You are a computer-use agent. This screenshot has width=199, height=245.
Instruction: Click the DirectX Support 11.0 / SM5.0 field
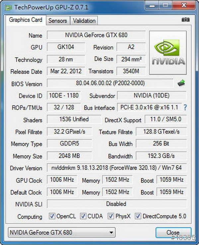tap(166, 119)
